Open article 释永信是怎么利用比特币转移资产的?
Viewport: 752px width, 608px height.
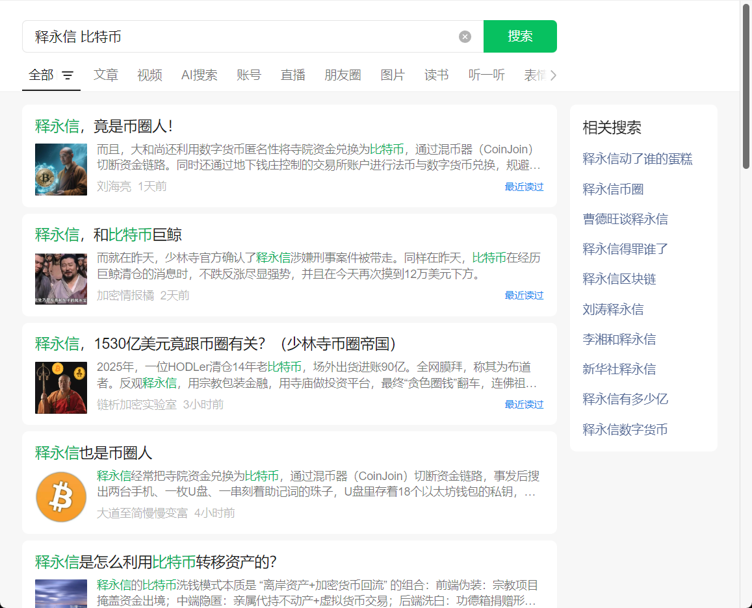coord(156,562)
